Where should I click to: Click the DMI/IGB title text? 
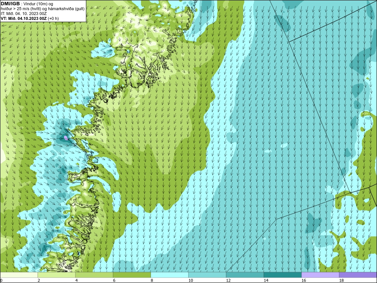coord(10,4)
